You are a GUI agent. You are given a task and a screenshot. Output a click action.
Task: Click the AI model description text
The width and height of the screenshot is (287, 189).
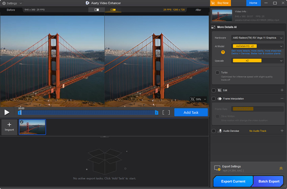pyautogui.click(x=256, y=52)
